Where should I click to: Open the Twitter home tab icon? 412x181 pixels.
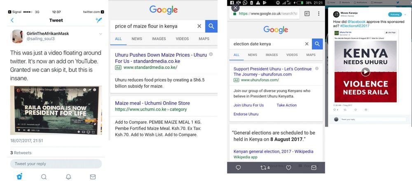(x=19, y=176)
